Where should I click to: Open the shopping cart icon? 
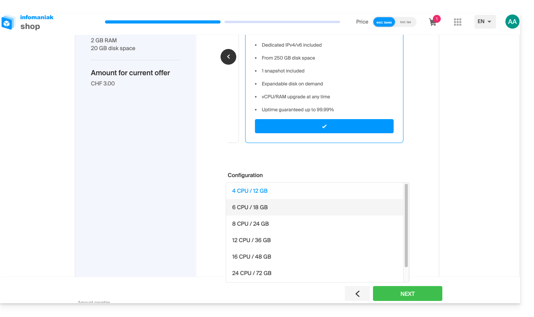coord(433,22)
